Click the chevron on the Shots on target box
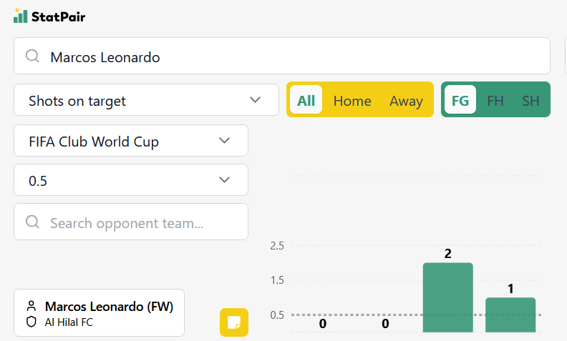 [x=256, y=99]
